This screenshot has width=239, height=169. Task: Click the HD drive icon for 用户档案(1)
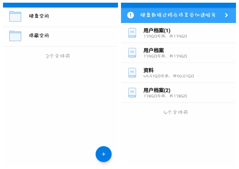pos(132,33)
